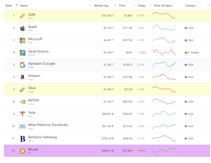
Task: Click the Microsoft logo icon
Action: [x=22, y=41]
